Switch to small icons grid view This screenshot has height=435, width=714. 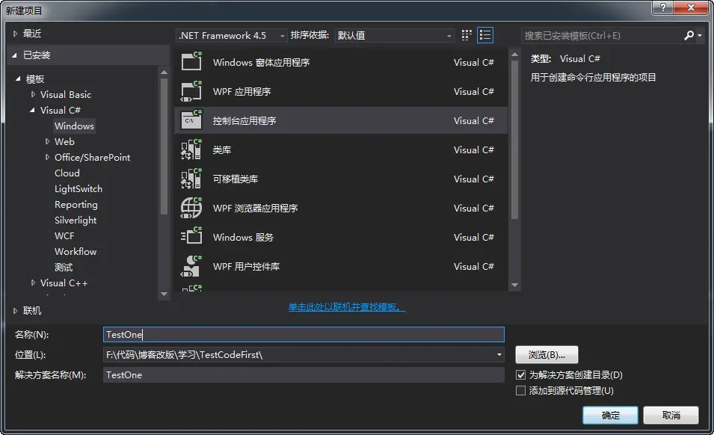[x=467, y=35]
